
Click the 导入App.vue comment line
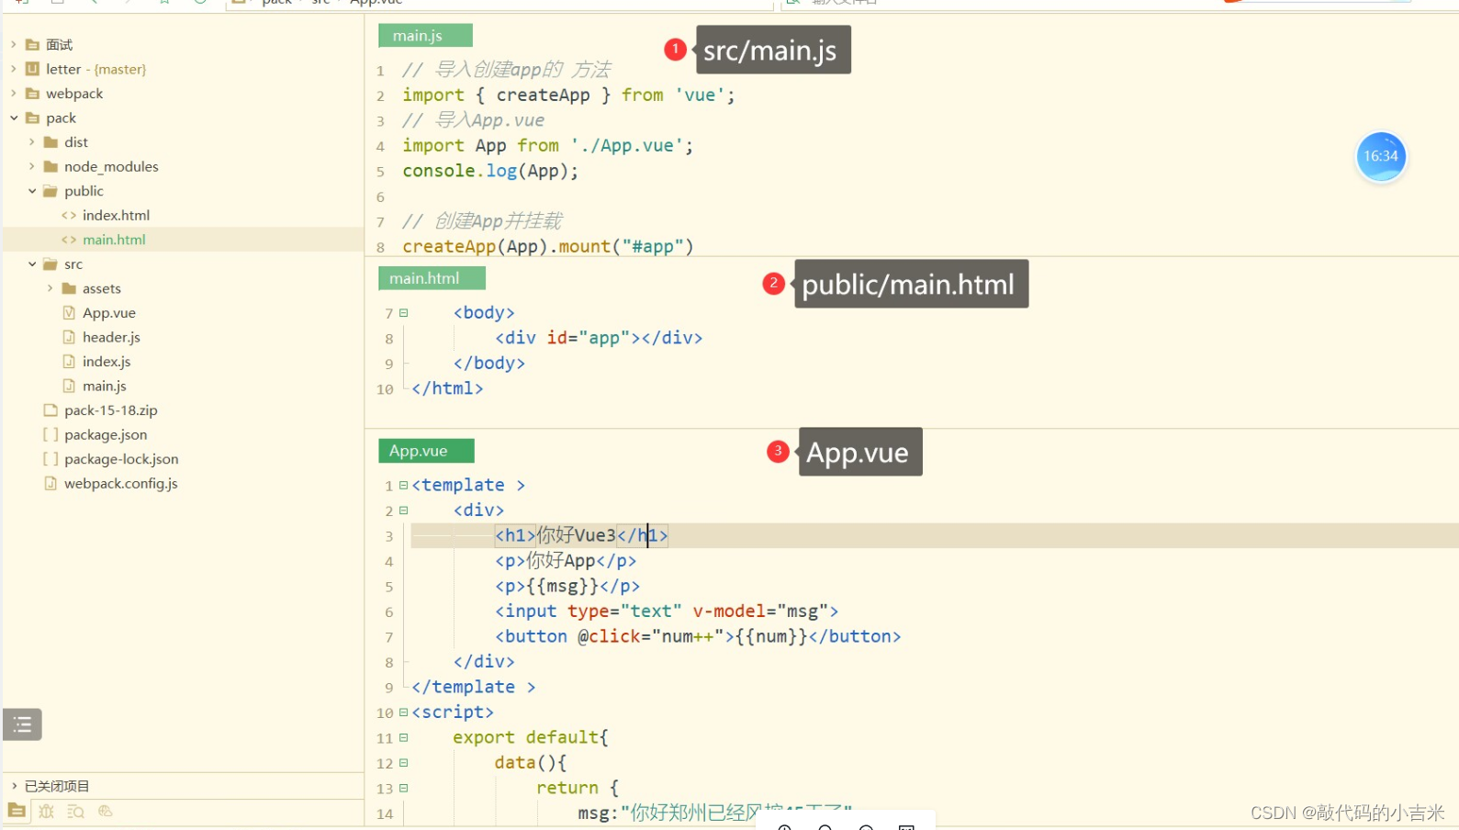[x=473, y=120]
